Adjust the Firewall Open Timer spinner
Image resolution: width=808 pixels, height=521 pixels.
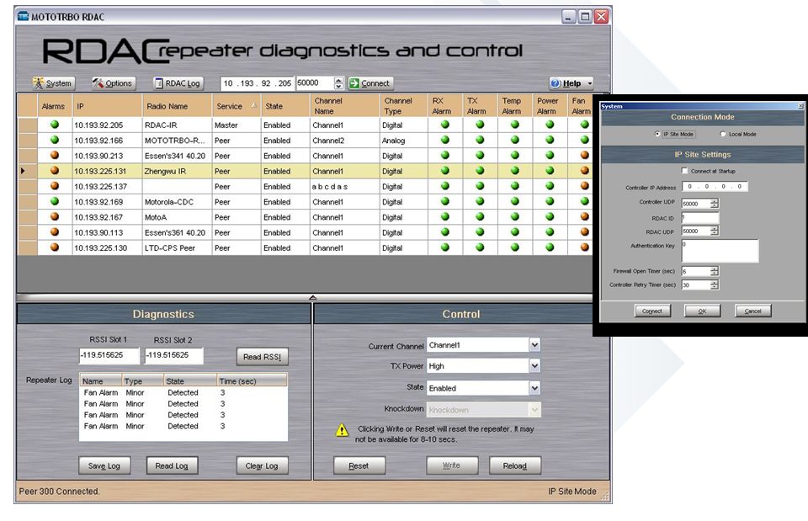point(715,271)
